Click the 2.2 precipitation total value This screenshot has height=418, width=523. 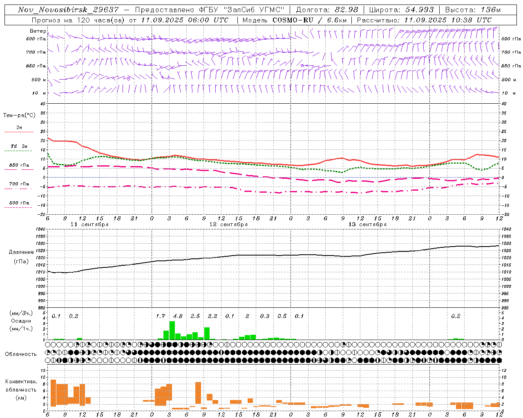(x=212, y=316)
